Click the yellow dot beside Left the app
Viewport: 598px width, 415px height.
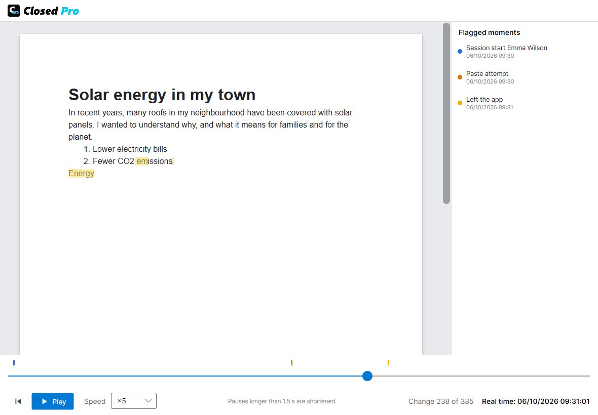tap(460, 103)
